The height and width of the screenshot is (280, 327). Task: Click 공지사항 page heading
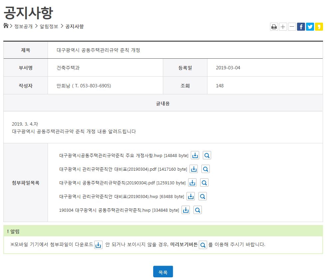(28, 13)
